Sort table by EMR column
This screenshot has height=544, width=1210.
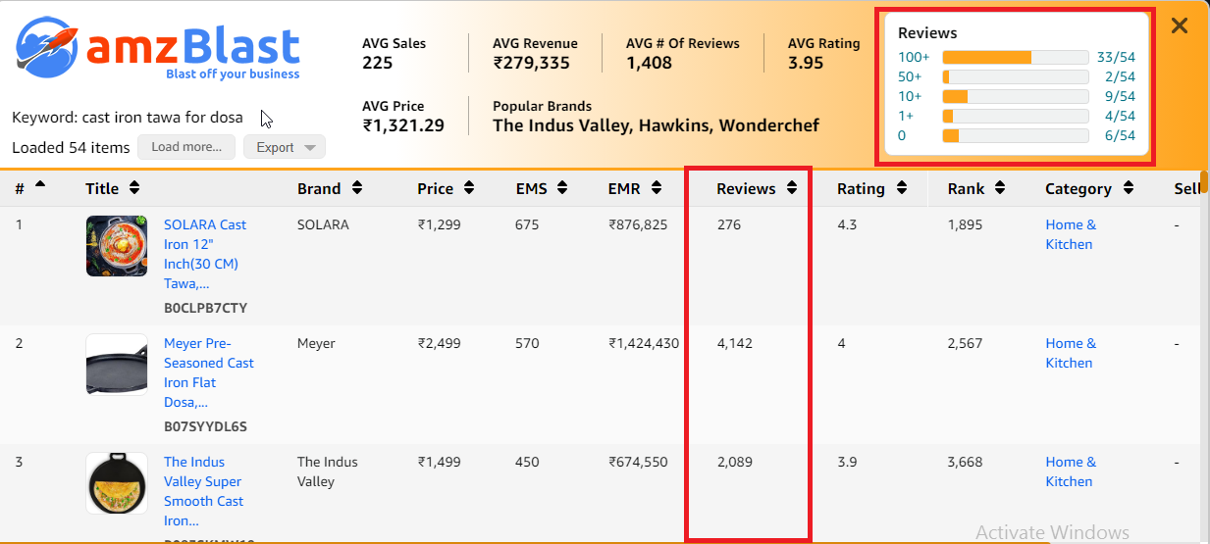coord(658,188)
